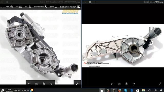Switch input language via ENG indicator
Screen dimensions: 164x92
[x=16, y=90]
